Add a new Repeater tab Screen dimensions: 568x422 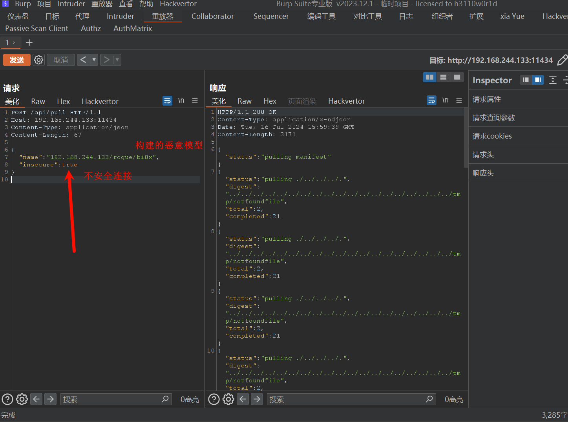29,42
